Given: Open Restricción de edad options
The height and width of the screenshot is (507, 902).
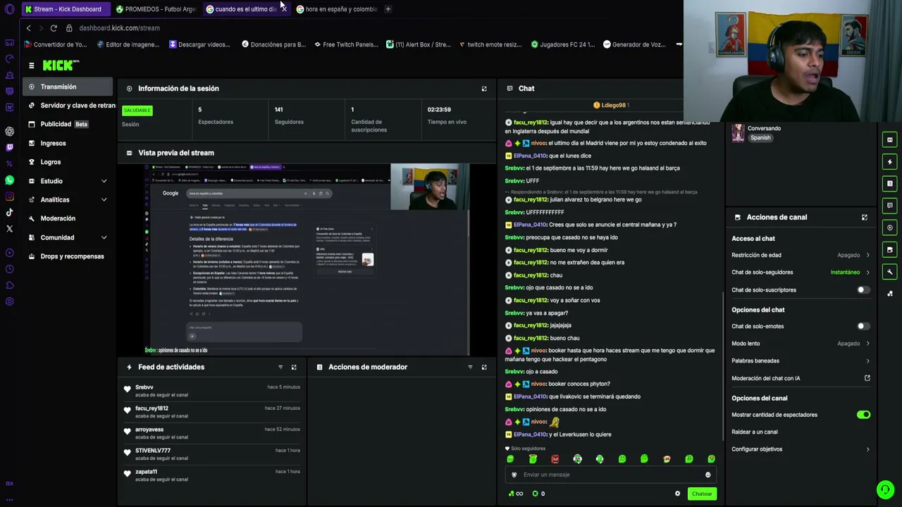Looking at the screenshot, I should click(x=801, y=255).
